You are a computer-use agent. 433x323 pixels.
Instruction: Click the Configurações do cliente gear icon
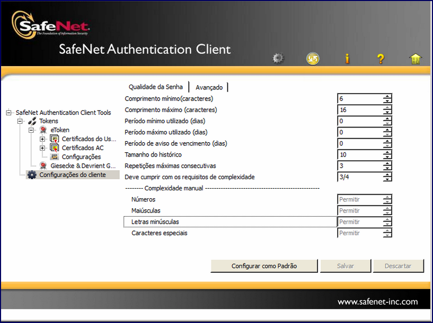pos(32,174)
